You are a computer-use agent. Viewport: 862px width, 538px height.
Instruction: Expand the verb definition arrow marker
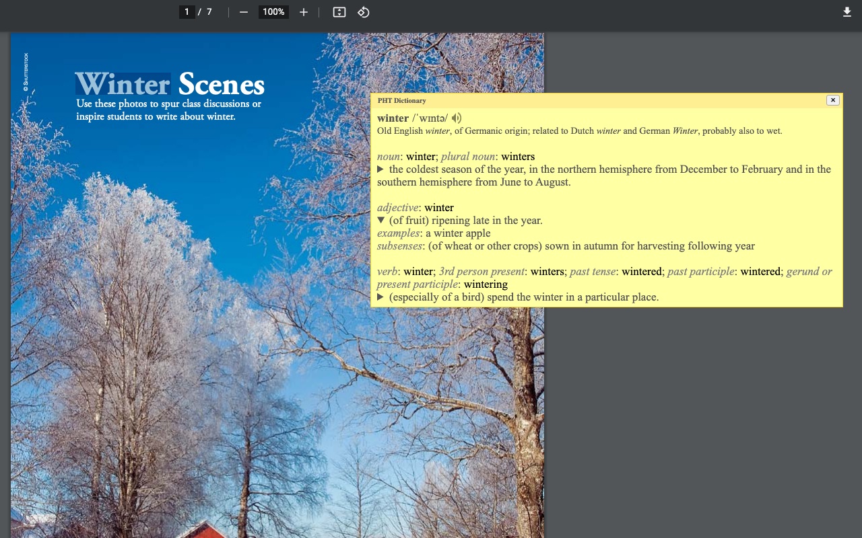tap(380, 297)
